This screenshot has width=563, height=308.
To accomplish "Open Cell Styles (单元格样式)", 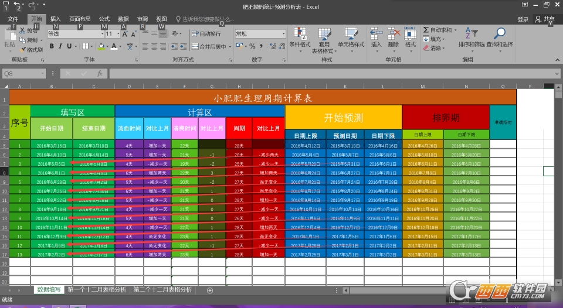I will coord(351,40).
